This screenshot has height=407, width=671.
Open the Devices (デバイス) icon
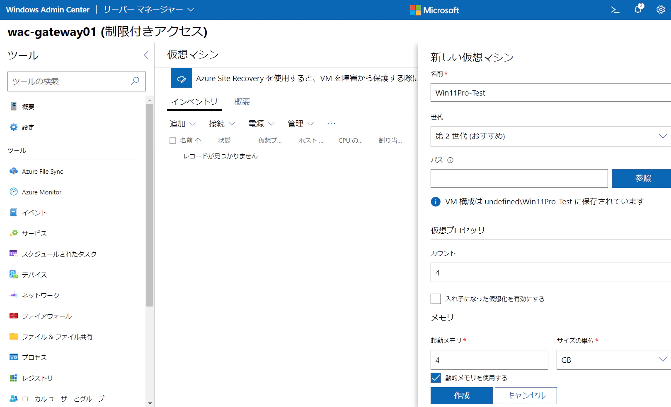pos(14,275)
